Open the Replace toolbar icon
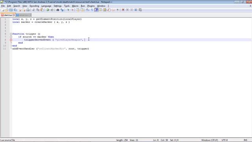This screenshot has width=252, height=142. click(62, 10)
